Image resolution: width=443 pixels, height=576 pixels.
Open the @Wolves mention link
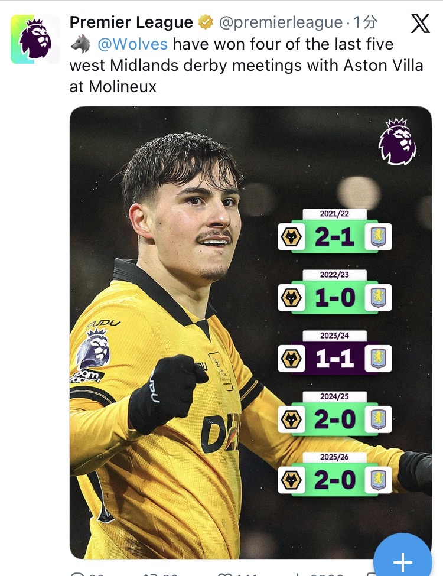(x=131, y=44)
